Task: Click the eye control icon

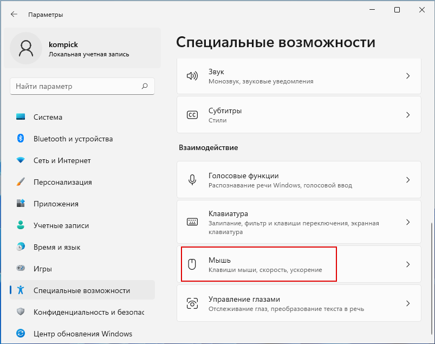Action: (x=192, y=303)
